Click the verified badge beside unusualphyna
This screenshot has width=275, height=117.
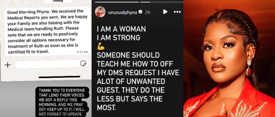[140, 12]
